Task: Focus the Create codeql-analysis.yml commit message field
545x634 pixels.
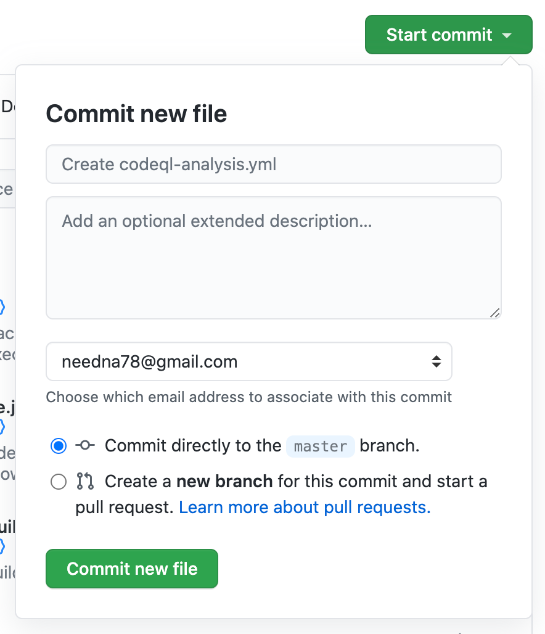Action: [273, 164]
